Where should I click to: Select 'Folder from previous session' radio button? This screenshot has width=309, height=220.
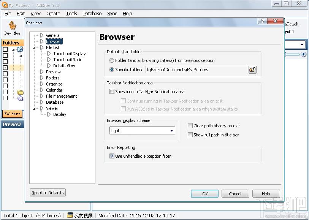[112, 60]
